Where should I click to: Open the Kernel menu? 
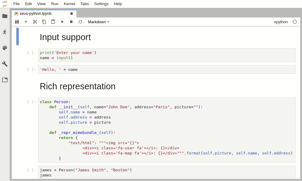point(69,4)
